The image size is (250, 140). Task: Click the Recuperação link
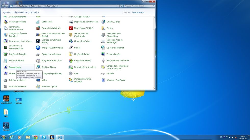(x=15, y=67)
